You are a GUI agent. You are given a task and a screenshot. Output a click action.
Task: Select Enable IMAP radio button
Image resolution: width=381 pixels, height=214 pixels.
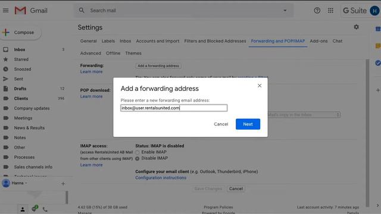coord(138,152)
